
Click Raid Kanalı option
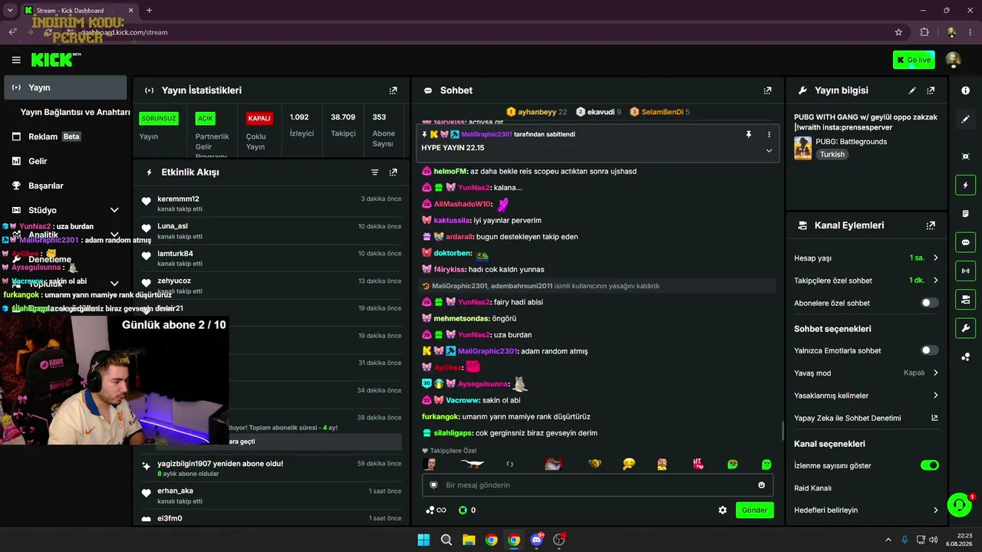click(x=812, y=488)
